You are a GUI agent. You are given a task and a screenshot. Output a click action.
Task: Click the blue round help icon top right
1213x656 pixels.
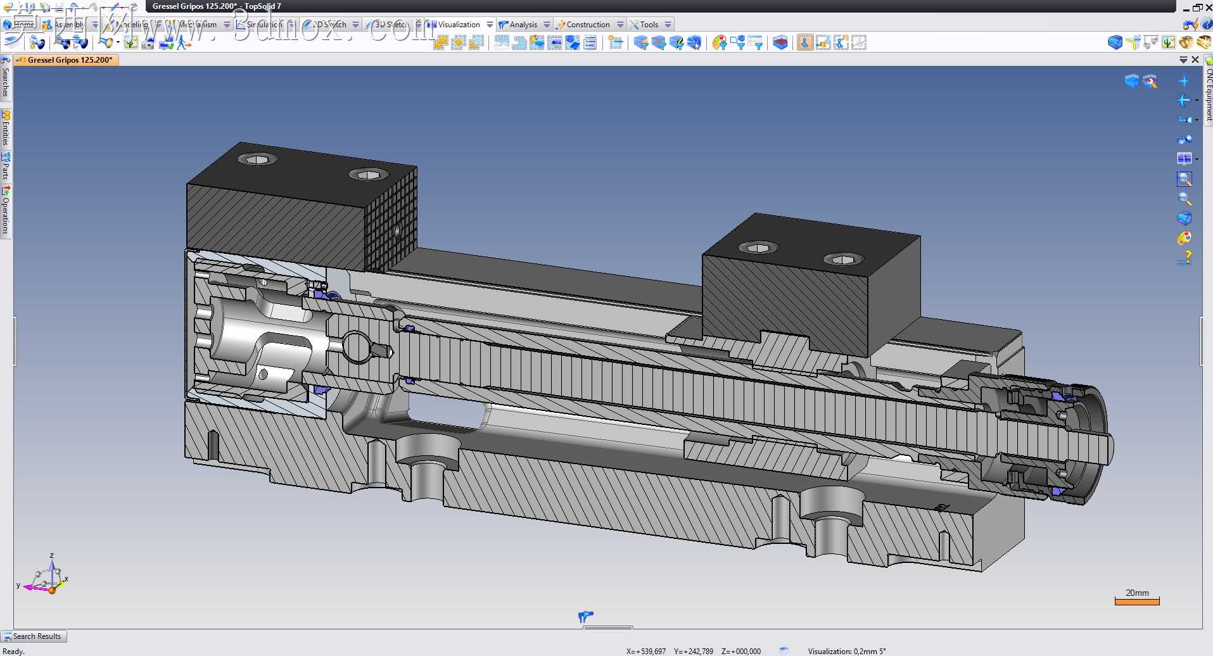click(1207, 24)
